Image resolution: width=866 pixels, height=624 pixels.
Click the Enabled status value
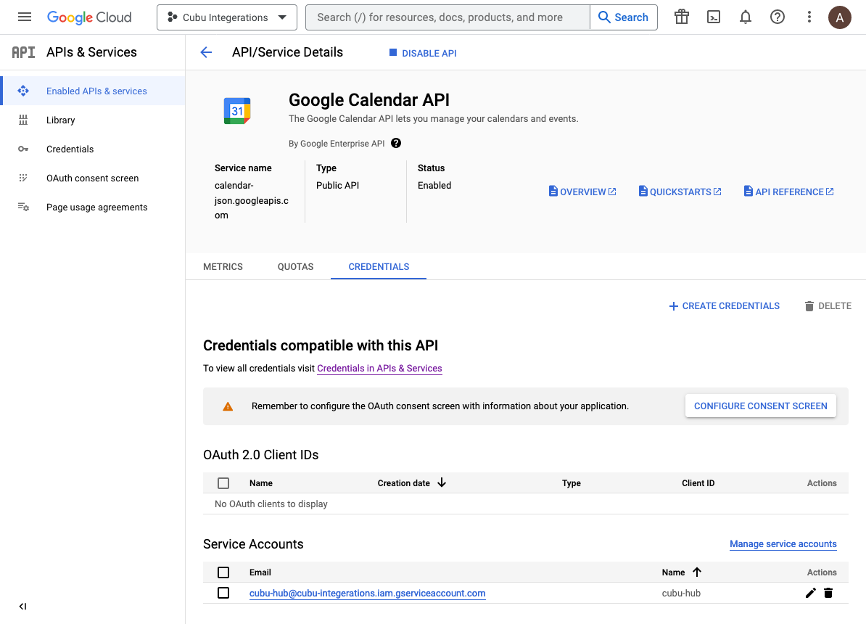pos(434,186)
